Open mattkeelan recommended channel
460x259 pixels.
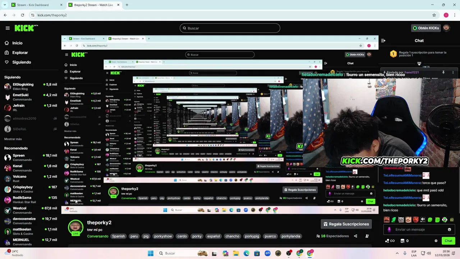[x=31, y=231]
